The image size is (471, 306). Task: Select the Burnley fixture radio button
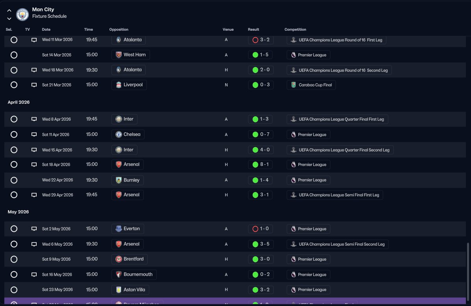tap(14, 180)
